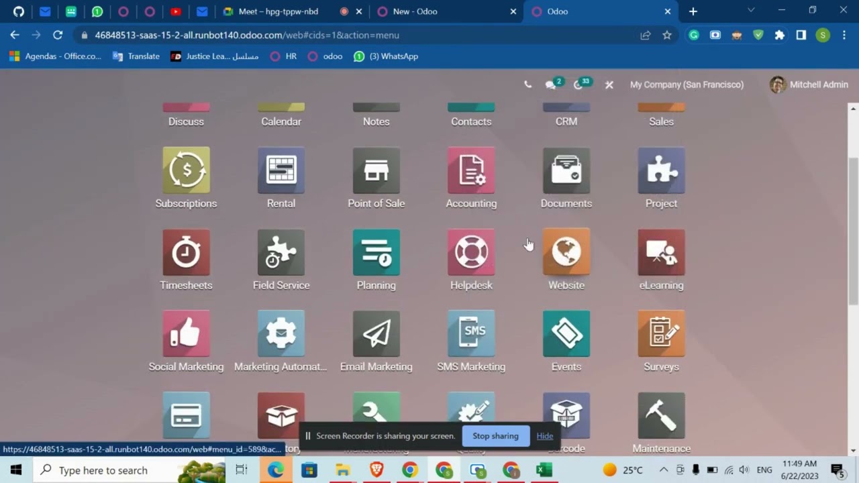Click the Odoo phone call icon
This screenshot has width=859, height=483.
[x=527, y=85]
